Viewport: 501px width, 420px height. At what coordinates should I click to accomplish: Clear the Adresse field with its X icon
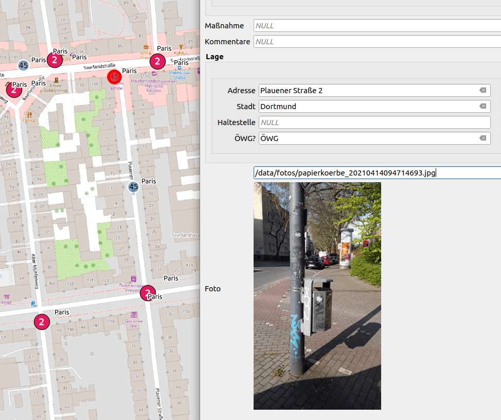pos(482,91)
